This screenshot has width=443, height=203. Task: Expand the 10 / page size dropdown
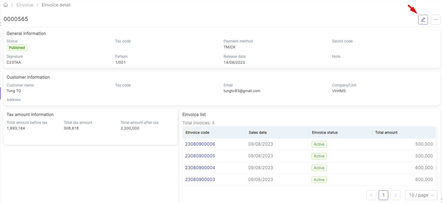pyautogui.click(x=421, y=195)
